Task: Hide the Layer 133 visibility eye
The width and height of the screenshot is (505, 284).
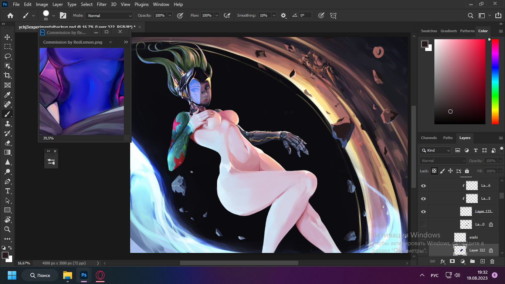Action: [x=423, y=212]
